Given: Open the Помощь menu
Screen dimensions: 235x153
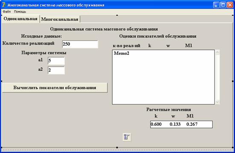Looking at the screenshot, I should tap(20, 11).
